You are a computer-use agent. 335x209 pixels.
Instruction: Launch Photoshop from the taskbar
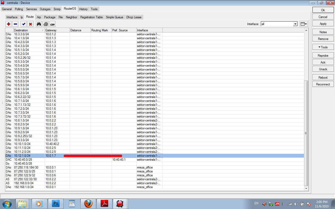55,204
